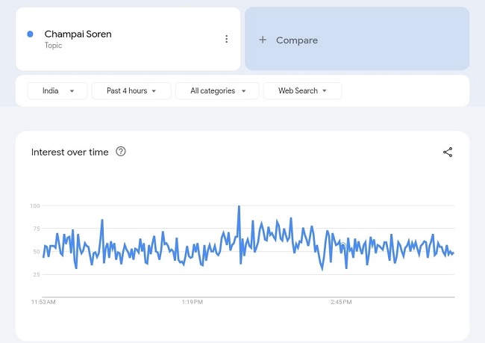Open help for Interest over time
This screenshot has width=485, height=343.
click(x=121, y=152)
